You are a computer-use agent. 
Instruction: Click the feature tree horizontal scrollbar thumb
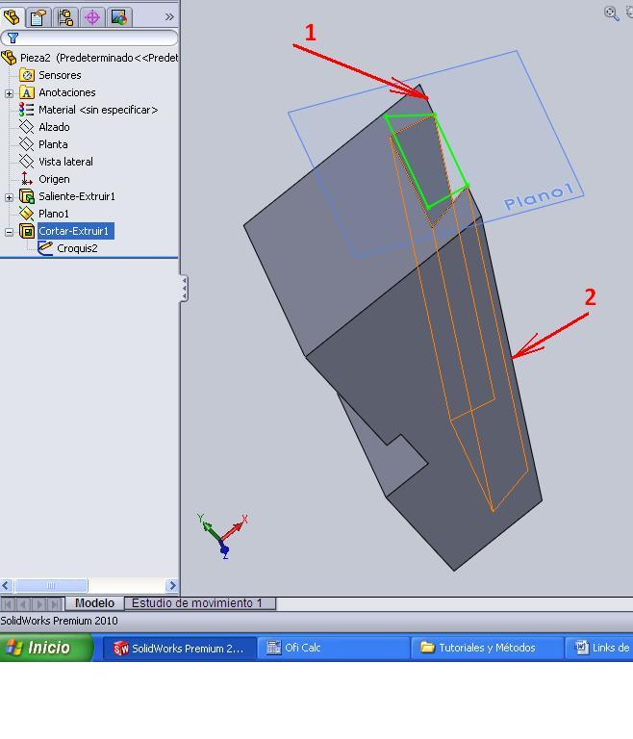tap(51, 585)
